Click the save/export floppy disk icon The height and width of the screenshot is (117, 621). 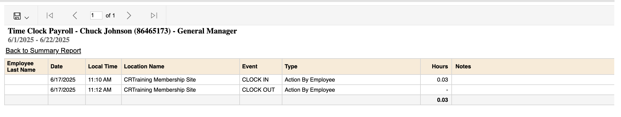[17, 16]
